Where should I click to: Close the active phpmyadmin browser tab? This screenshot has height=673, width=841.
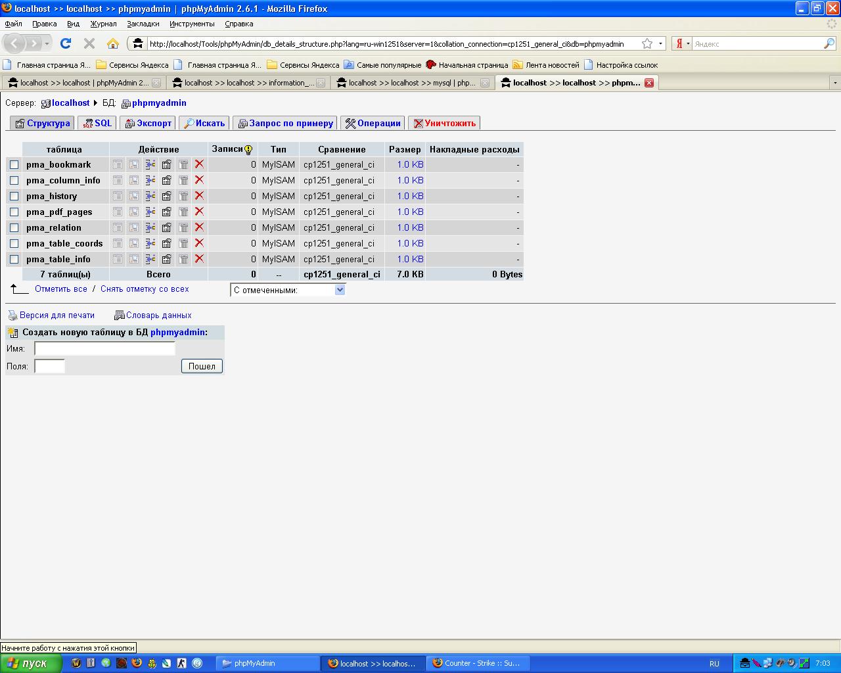(649, 83)
